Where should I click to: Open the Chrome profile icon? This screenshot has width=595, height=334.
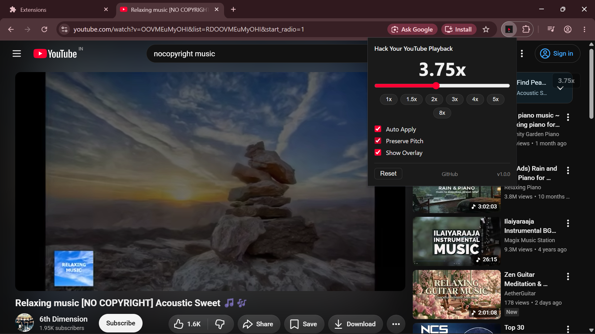pyautogui.click(x=568, y=29)
